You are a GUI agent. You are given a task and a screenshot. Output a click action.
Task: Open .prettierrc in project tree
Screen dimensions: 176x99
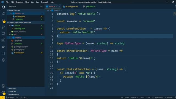[x=18, y=44]
